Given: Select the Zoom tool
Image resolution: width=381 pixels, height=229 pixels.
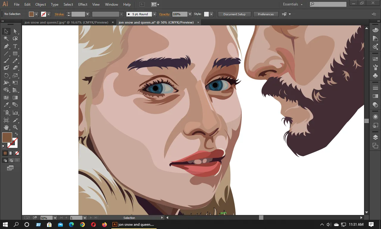Looking at the screenshot, I should [x=15, y=128].
